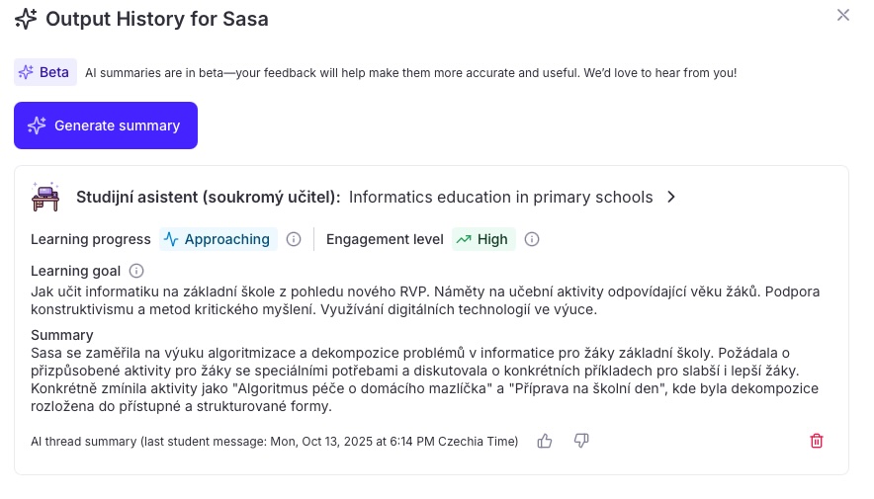The width and height of the screenshot is (874, 499).
Task: Click the Beta badge label
Action: point(45,72)
